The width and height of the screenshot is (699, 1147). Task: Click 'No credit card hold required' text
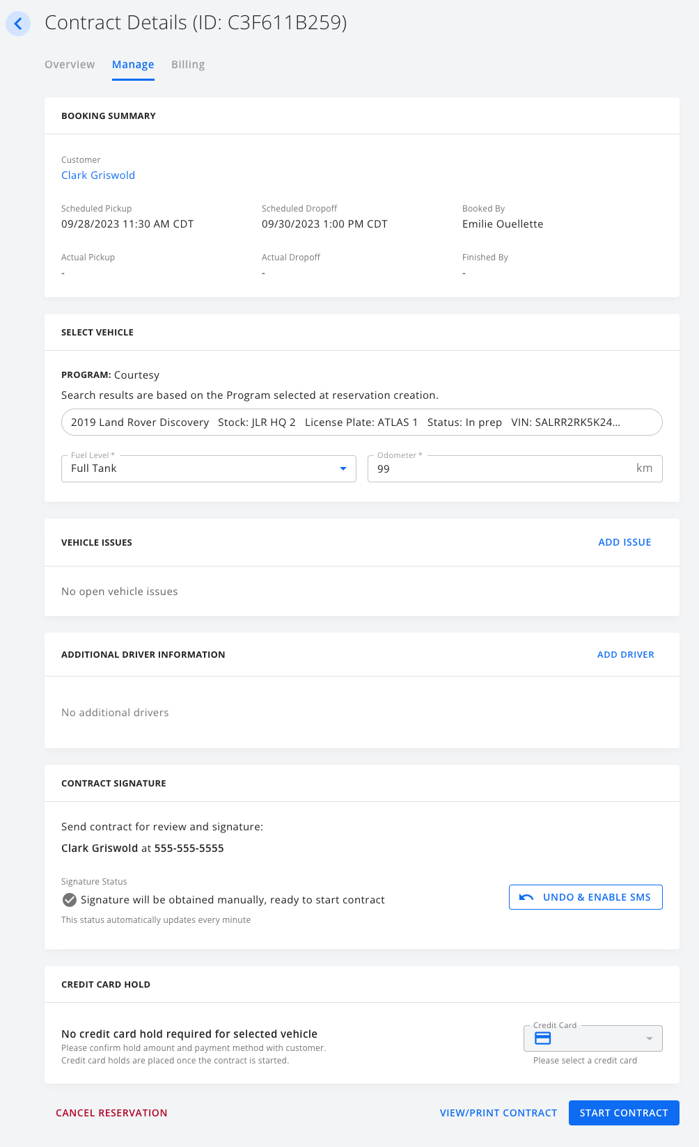pyautogui.click(x=189, y=1034)
